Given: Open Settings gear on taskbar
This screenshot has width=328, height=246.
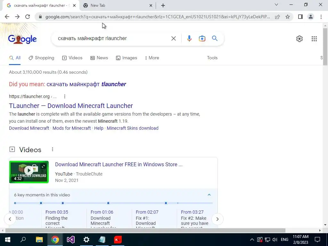Looking at the screenshot, I should [x=86, y=240].
